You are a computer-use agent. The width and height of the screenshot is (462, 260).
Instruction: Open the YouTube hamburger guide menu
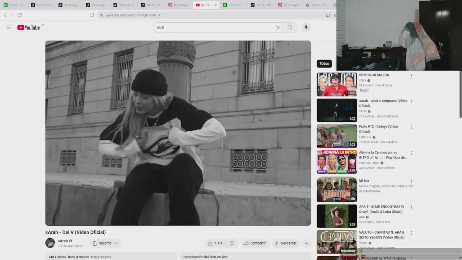(9, 27)
